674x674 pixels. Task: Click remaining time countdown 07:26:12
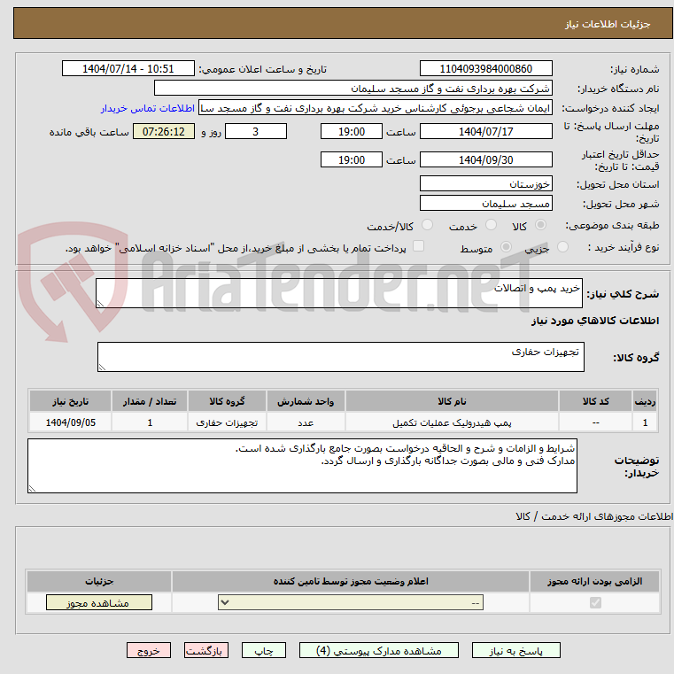[163, 132]
